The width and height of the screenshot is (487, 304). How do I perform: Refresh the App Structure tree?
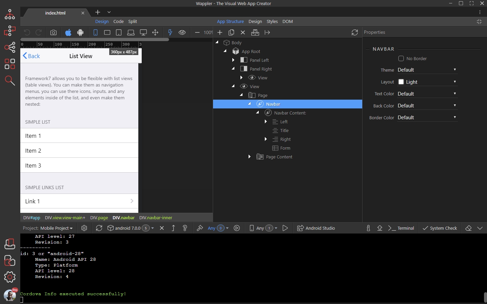pyautogui.click(x=354, y=32)
